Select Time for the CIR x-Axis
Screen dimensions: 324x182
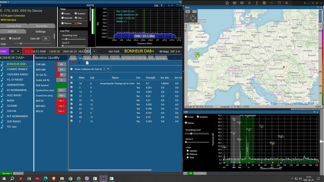(188, 157)
